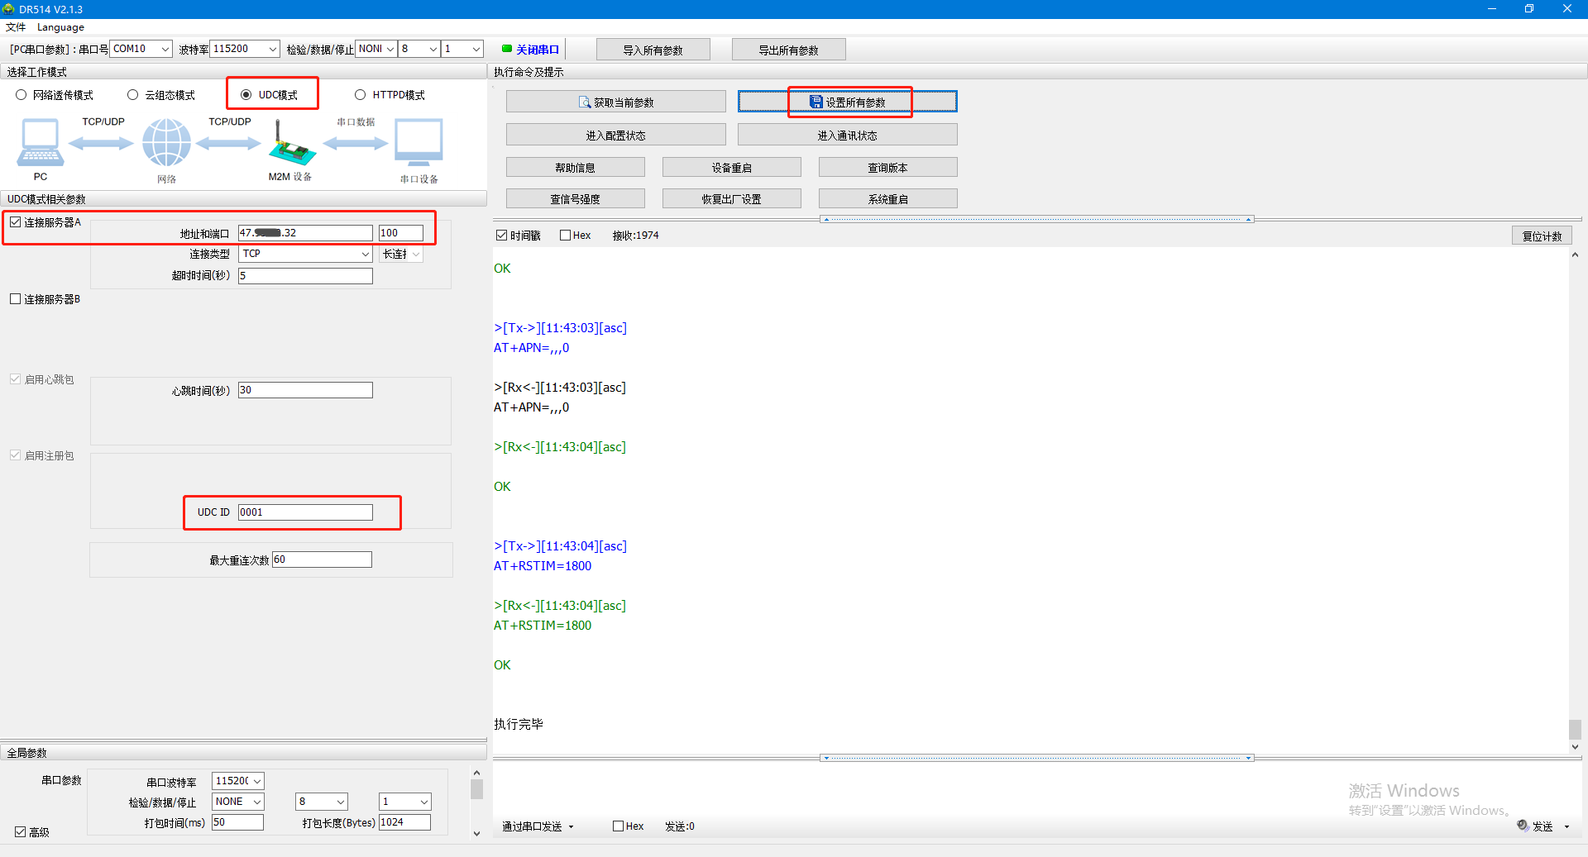Click the 发送 send icon
The width and height of the screenshot is (1588, 857).
[1523, 826]
